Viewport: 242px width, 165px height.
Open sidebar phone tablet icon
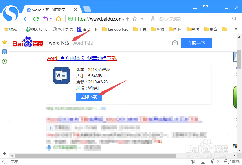(5, 52)
